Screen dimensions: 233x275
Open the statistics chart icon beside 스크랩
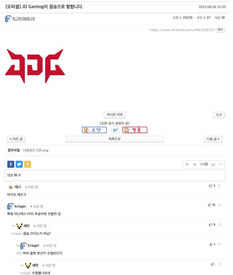pos(213,165)
